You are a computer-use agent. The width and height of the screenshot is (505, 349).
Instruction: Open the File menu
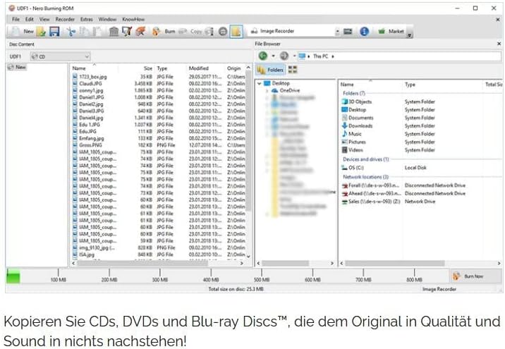[x=16, y=19]
